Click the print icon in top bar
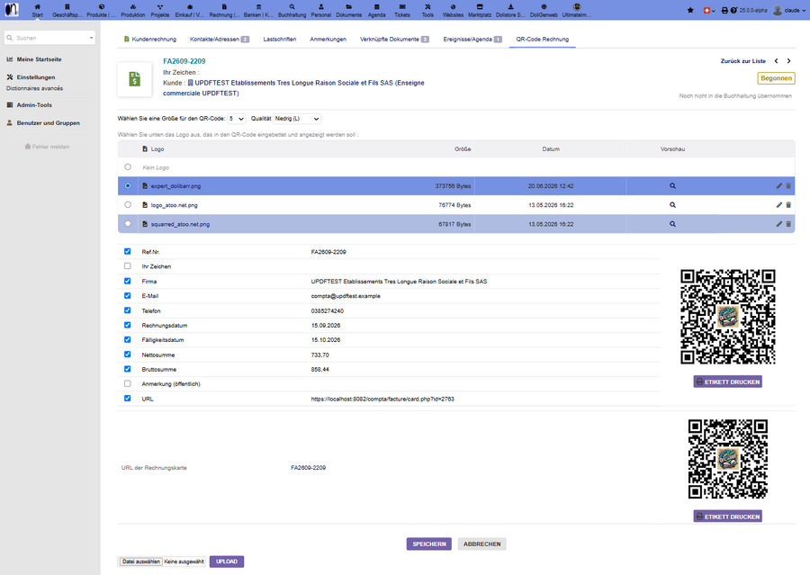Screen dimensions: 810x575 (x=724, y=10)
